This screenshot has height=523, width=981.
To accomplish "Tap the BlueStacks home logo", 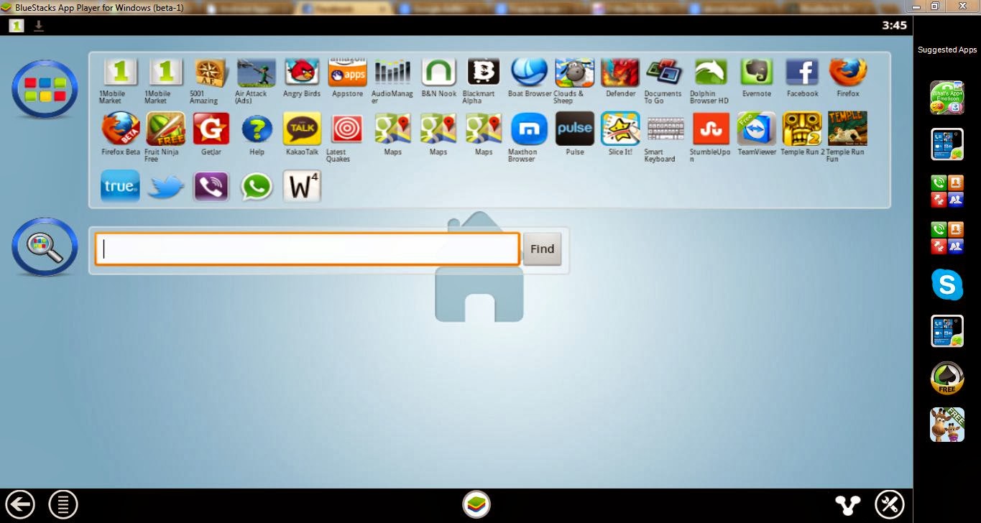I will [476, 504].
